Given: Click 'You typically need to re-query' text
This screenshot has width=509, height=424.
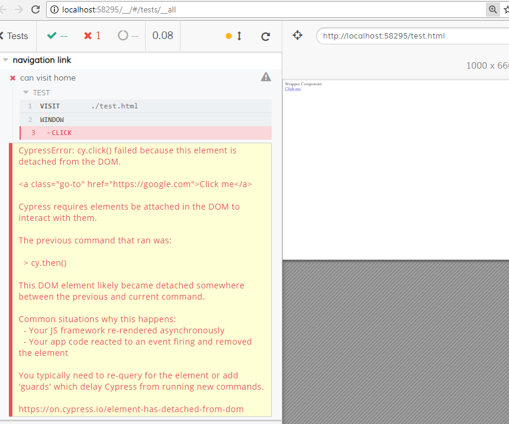Looking at the screenshot, I should pos(141,381).
